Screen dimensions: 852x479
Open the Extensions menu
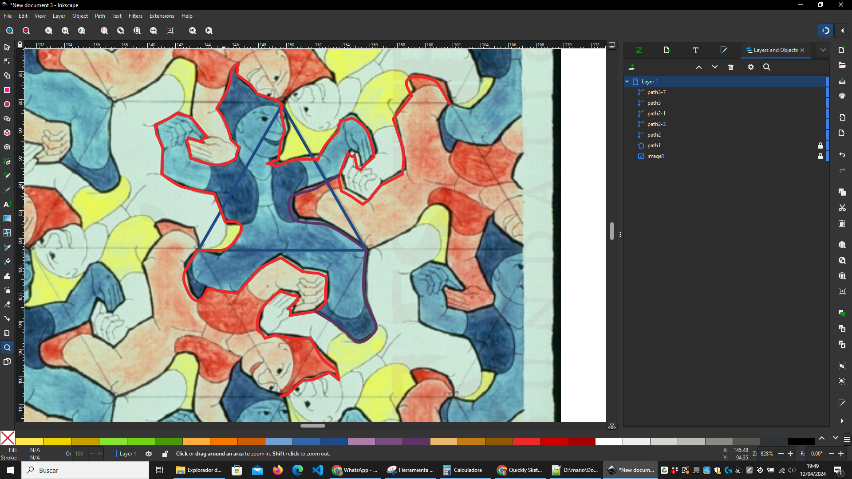(x=162, y=16)
